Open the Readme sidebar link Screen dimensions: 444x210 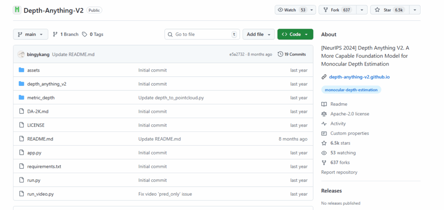[x=339, y=104]
